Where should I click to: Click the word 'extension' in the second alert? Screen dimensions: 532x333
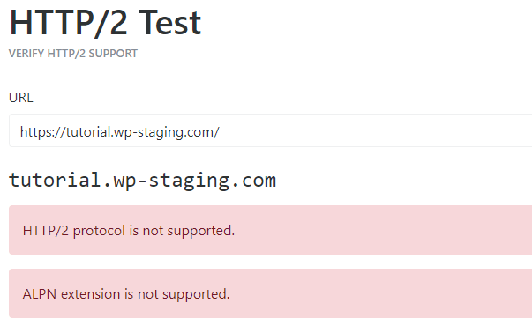click(x=91, y=293)
